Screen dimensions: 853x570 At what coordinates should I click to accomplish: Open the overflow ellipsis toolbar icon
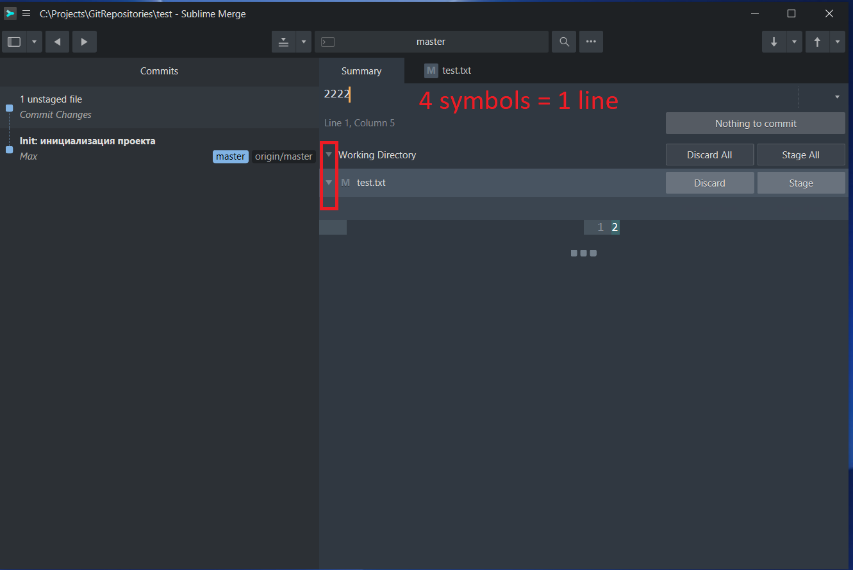590,41
